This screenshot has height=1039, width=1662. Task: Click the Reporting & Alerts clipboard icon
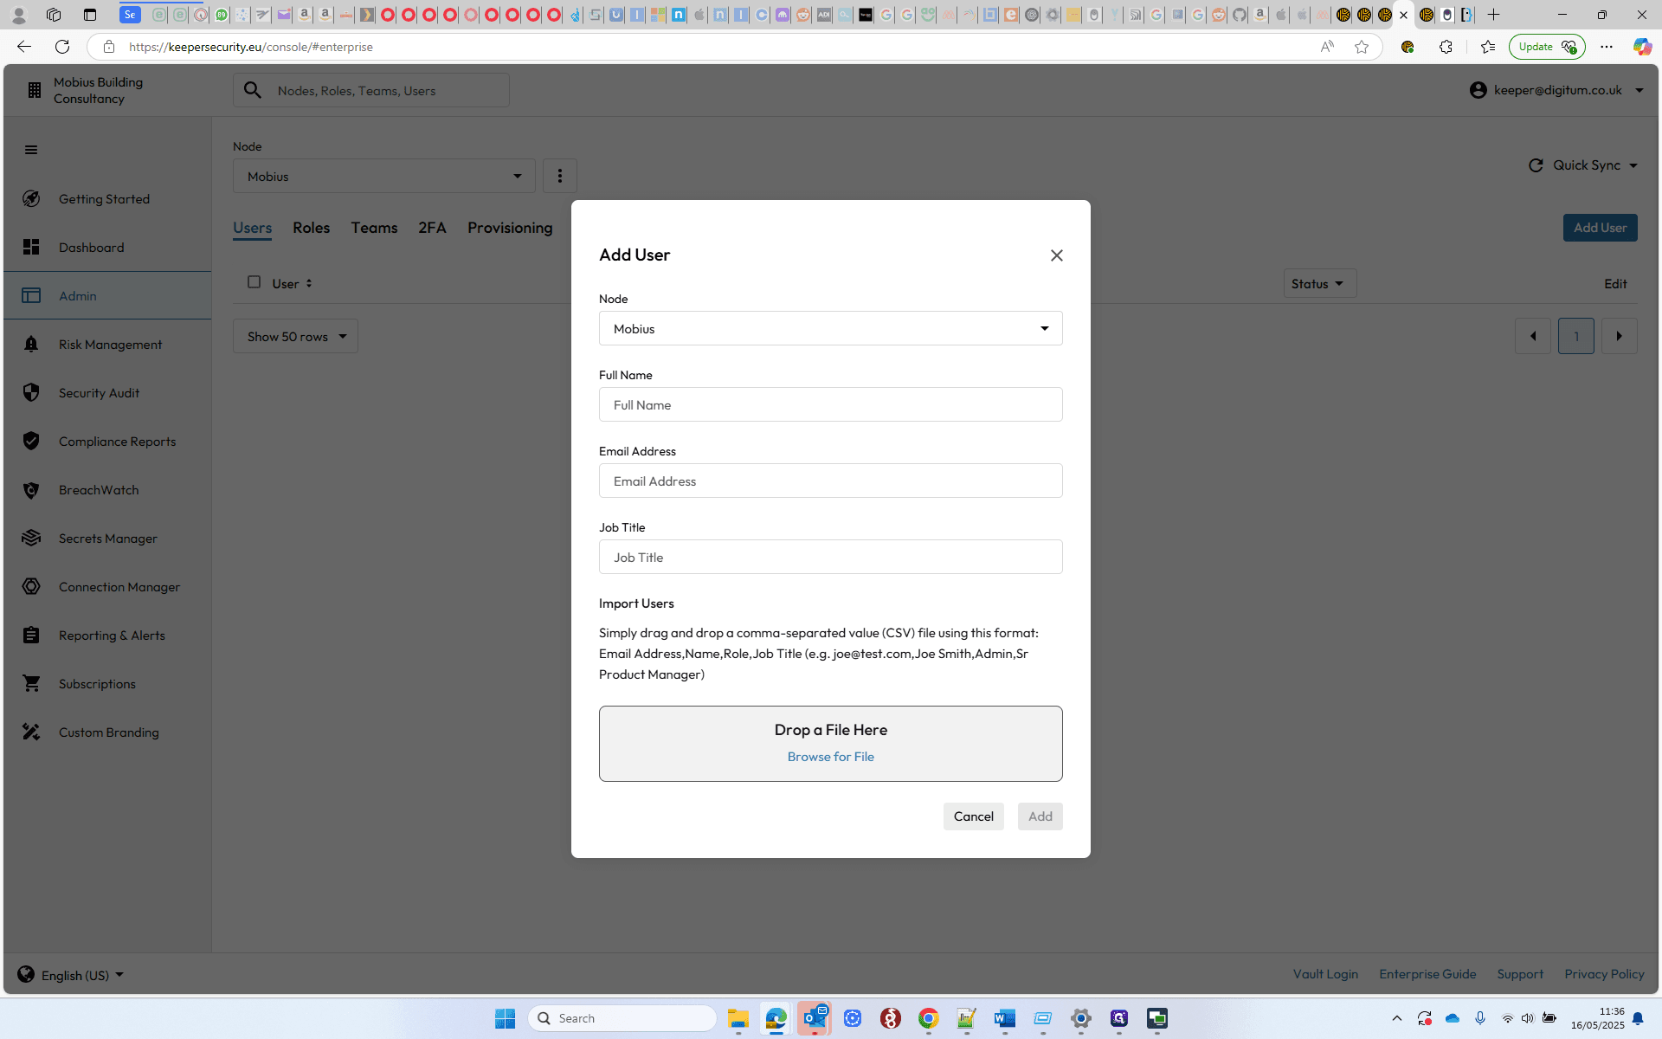click(x=31, y=636)
